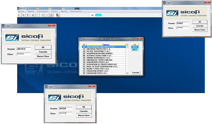
Task: Click the cyan Año field in toolbar
Action: coord(98,15)
